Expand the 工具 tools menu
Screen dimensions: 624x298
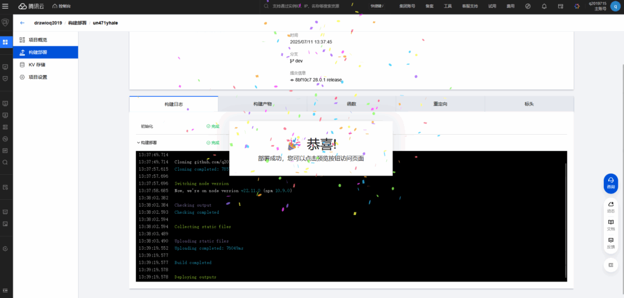point(448,6)
